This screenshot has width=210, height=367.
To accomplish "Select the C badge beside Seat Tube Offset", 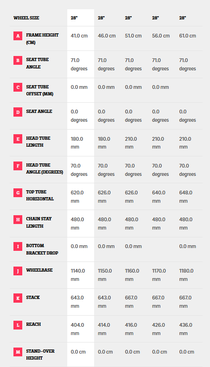I will pyautogui.click(x=18, y=87).
